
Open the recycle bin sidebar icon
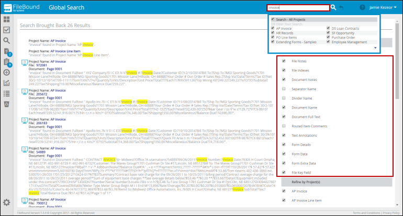[x=7, y=104]
